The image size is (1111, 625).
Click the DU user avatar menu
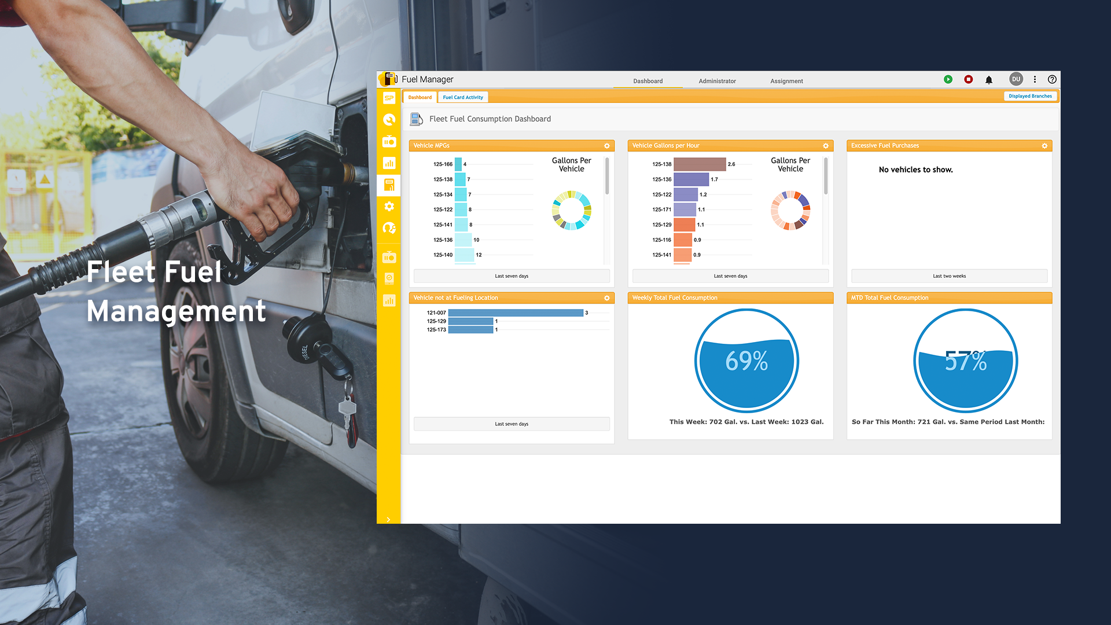pos(1016,79)
